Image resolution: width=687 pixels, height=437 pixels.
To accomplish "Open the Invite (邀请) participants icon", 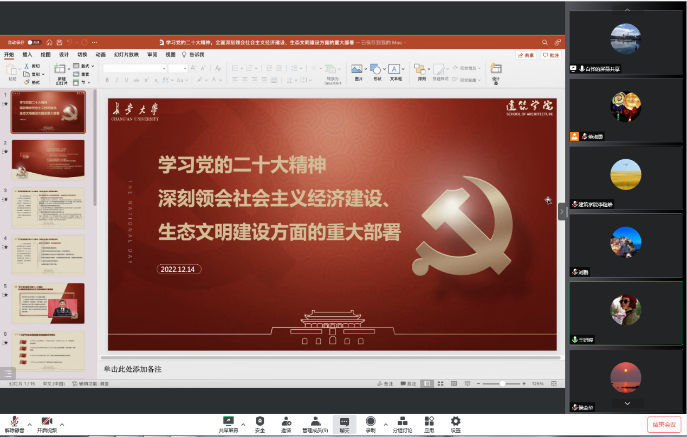I will [x=286, y=422].
